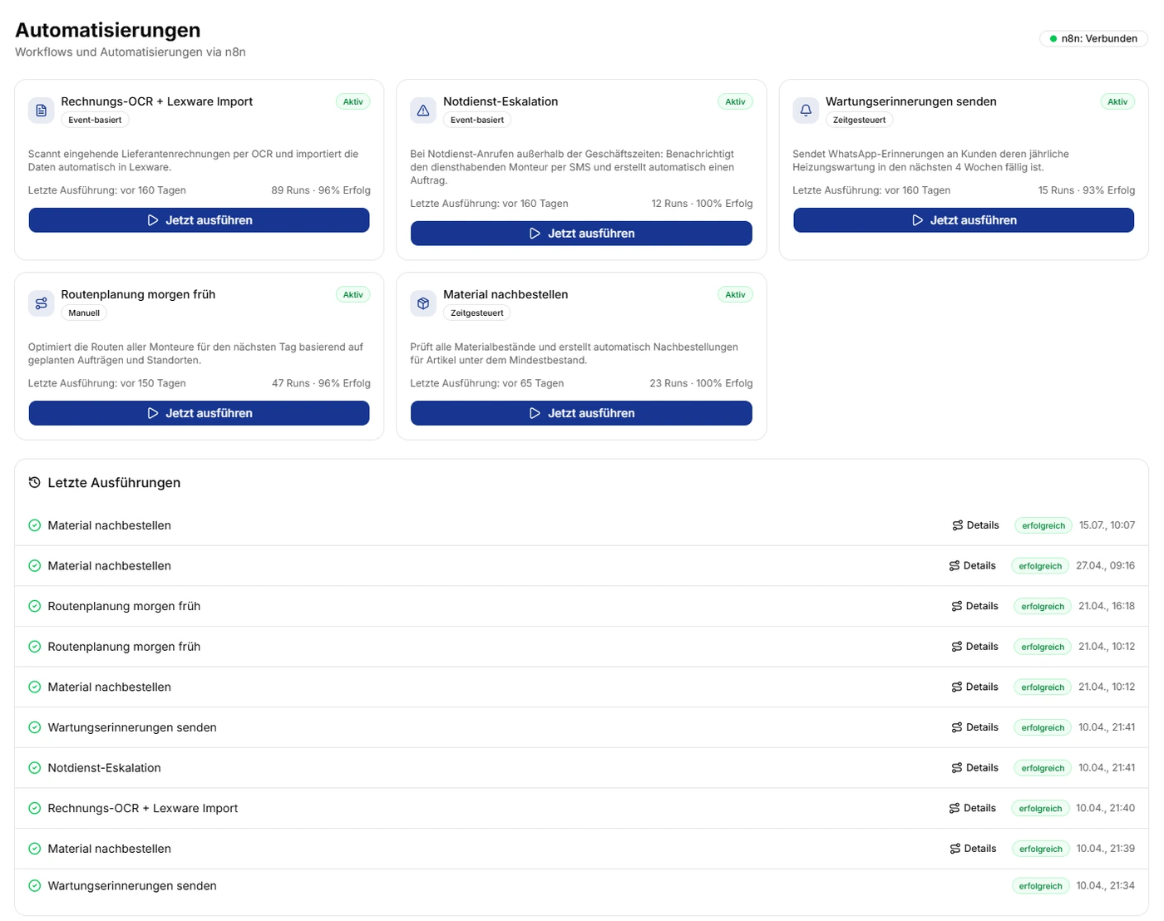
Task: Show Details for the 10.04., 21:39 run
Action: (974, 849)
